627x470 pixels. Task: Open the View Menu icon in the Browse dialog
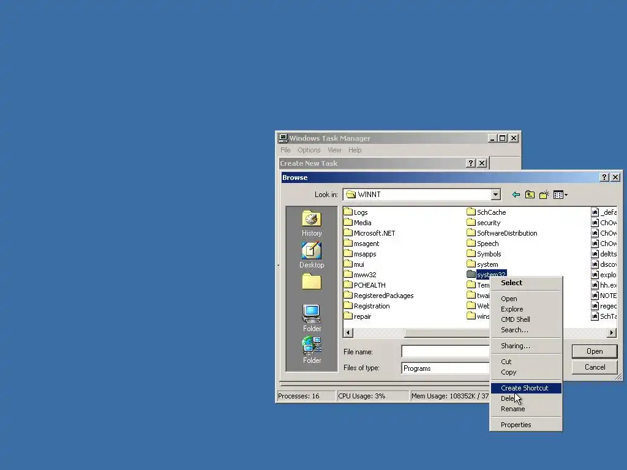click(560, 195)
